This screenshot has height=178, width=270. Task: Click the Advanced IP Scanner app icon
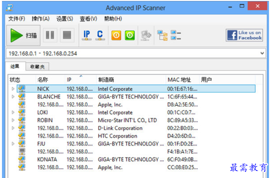9,8
